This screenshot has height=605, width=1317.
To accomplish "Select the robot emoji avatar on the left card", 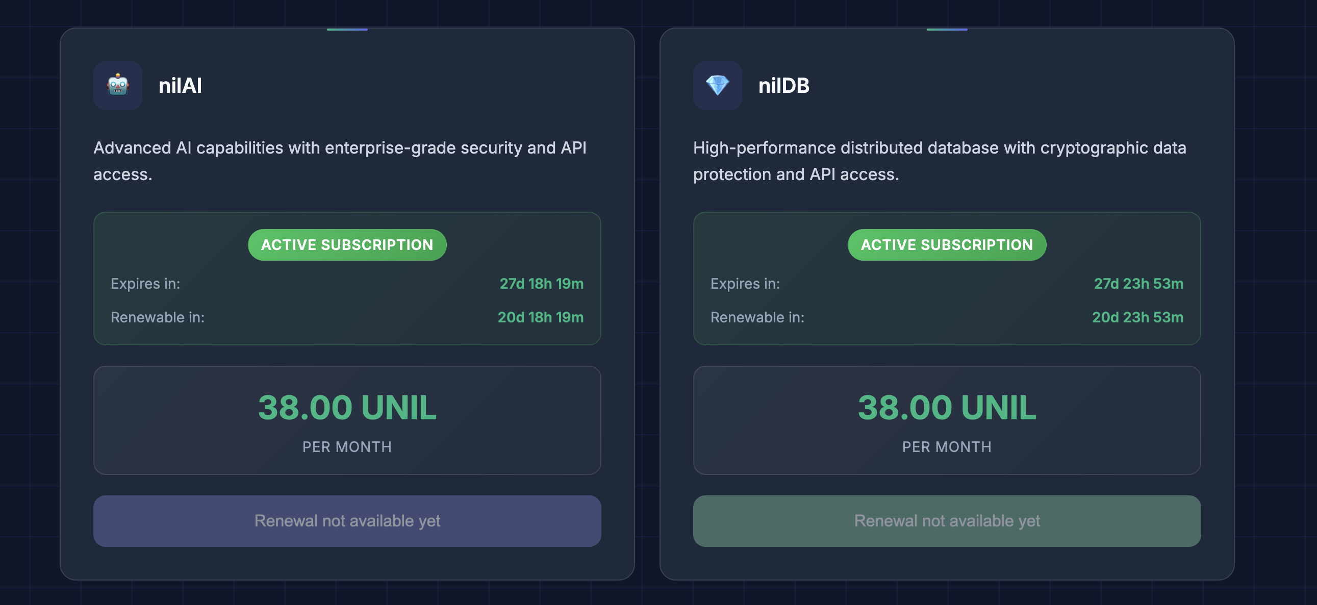I will click(x=118, y=86).
